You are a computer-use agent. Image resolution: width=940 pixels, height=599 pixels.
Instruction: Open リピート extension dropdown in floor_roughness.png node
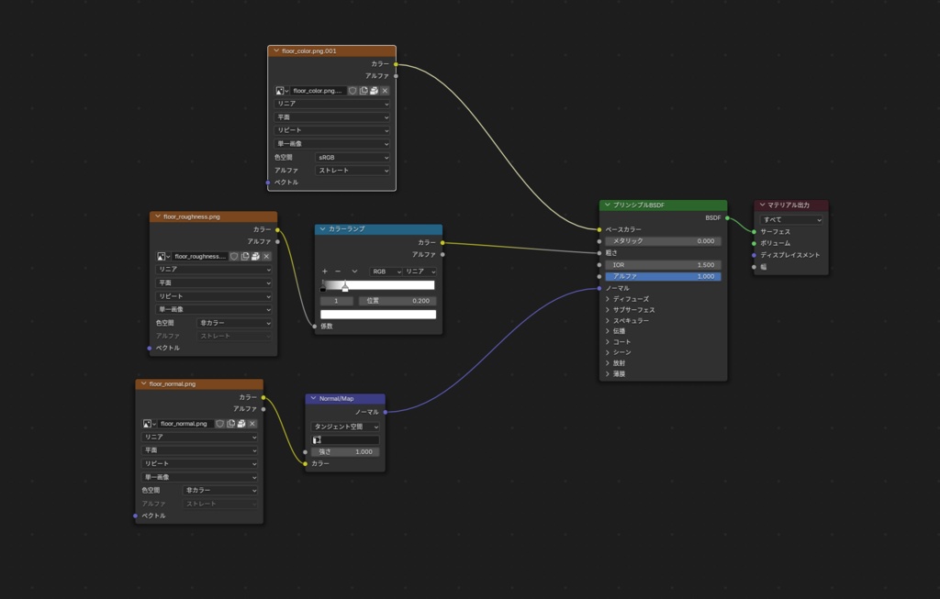(x=213, y=296)
